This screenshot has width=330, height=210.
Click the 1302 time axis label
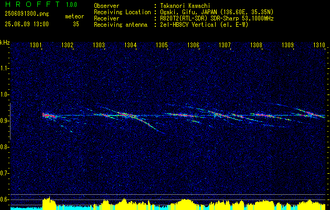[67, 45]
